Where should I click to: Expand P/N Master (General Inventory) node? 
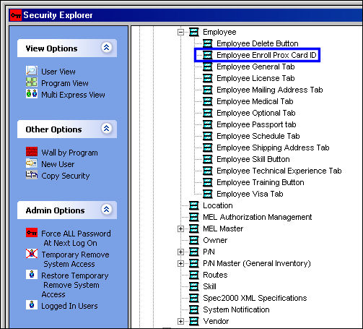(x=180, y=263)
